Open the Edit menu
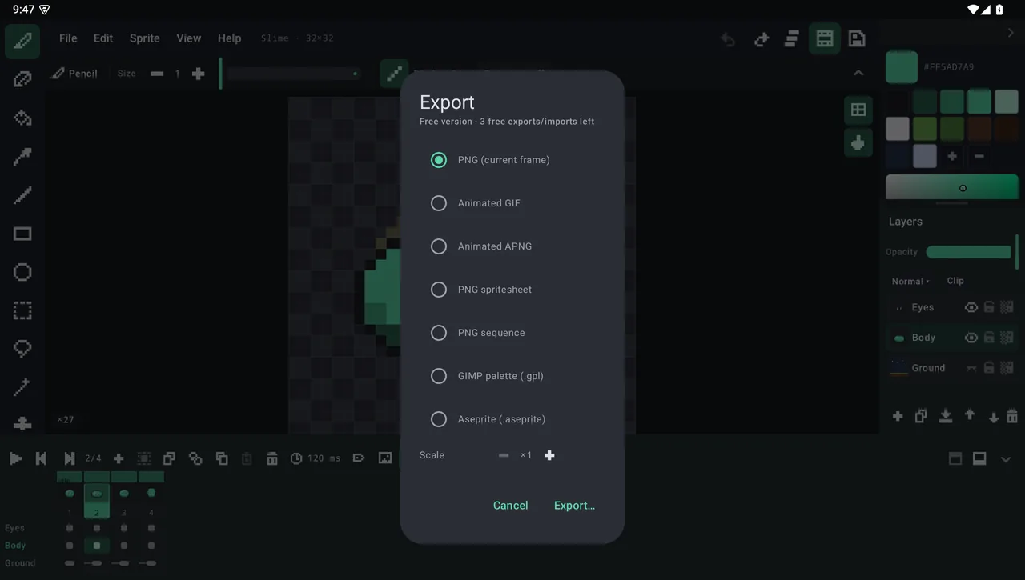 pyautogui.click(x=103, y=38)
